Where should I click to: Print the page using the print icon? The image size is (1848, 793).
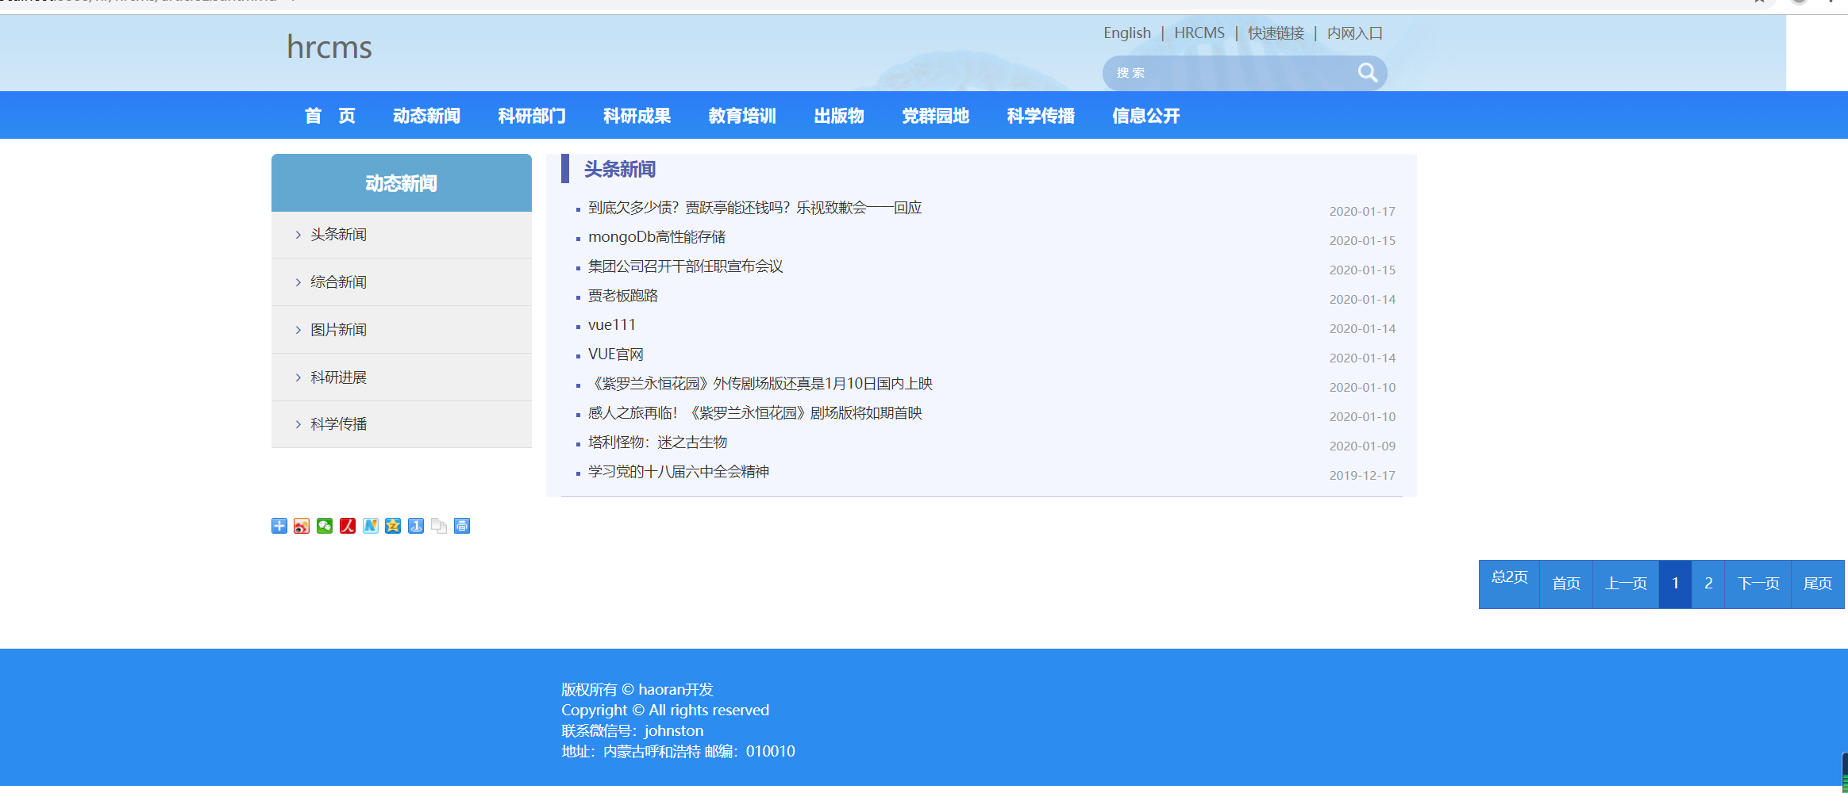click(462, 526)
